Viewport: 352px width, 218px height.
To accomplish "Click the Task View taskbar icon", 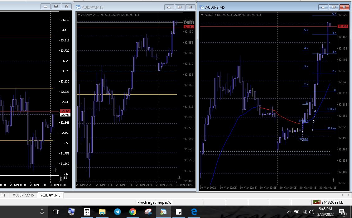I will [56, 212].
